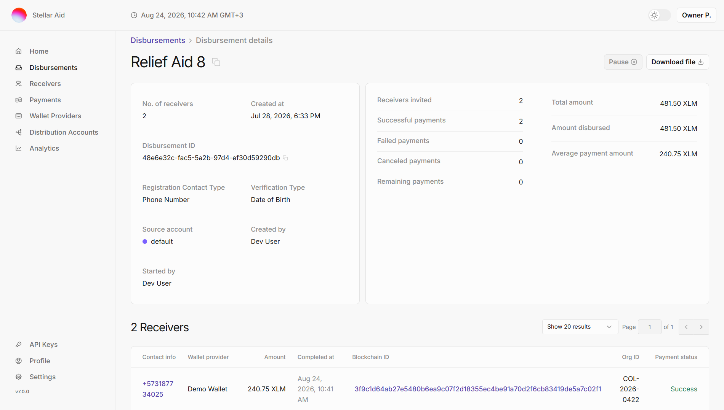
Task: Open the Show 20 results dropdown
Action: coord(580,327)
